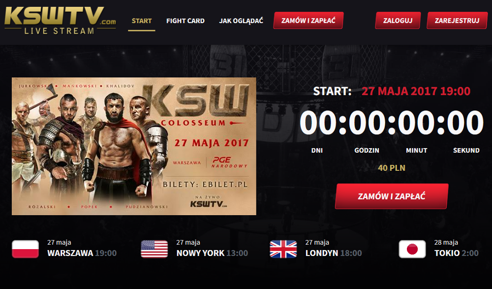
Task: Click the NOWY YORK 13:00 time label
Action: tap(212, 253)
